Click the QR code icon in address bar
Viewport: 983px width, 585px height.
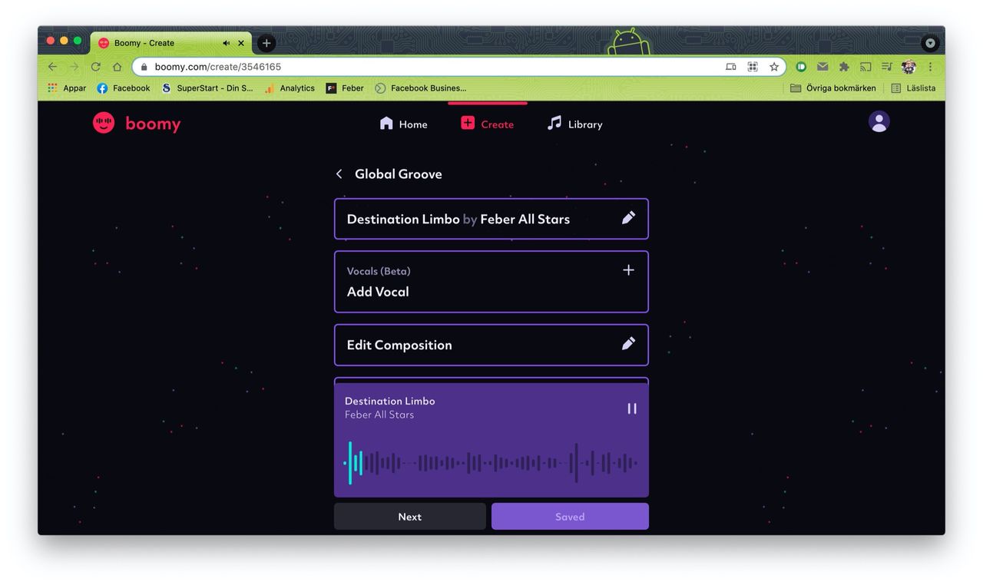(x=753, y=67)
